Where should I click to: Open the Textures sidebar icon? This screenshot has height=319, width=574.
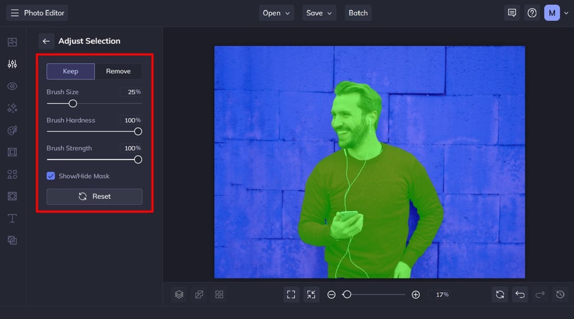coord(12,240)
